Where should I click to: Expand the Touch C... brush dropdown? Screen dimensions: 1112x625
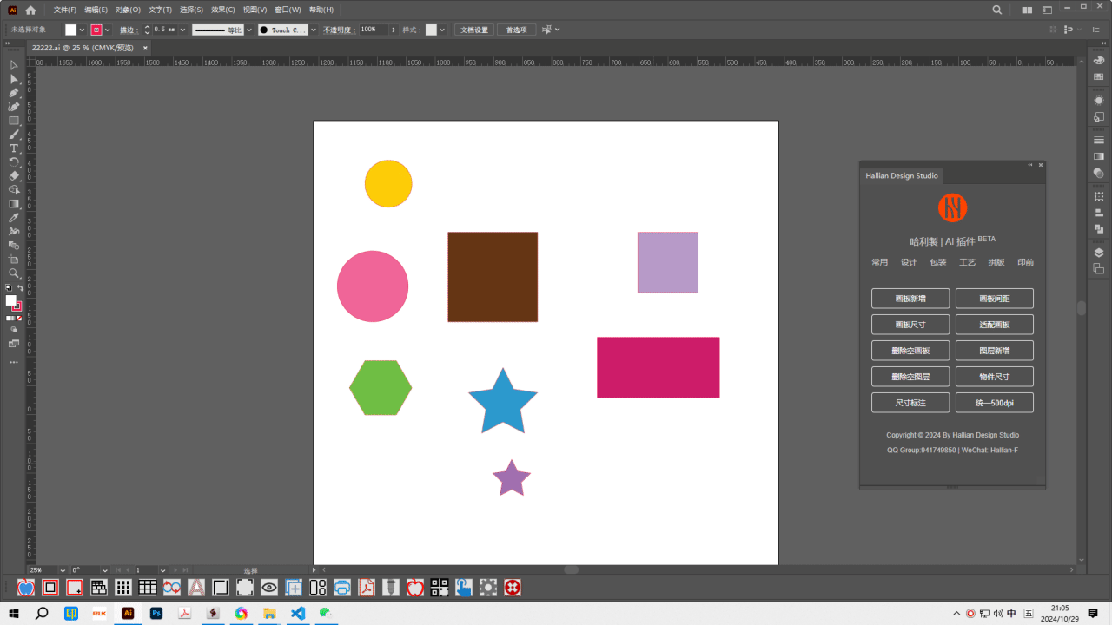pyautogui.click(x=314, y=30)
